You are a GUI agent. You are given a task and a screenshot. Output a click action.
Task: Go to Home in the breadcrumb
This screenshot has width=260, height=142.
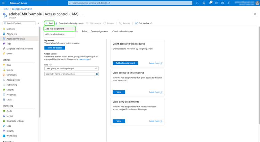click(6, 9)
